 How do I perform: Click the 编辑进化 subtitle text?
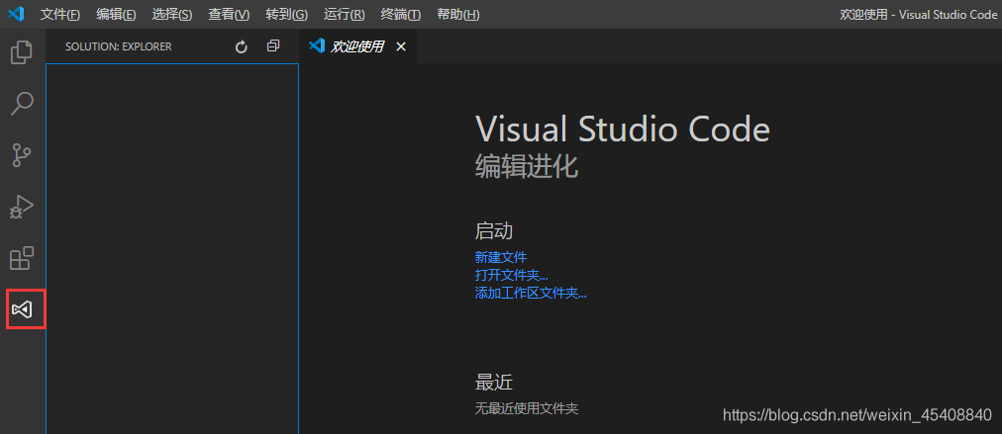[527, 166]
